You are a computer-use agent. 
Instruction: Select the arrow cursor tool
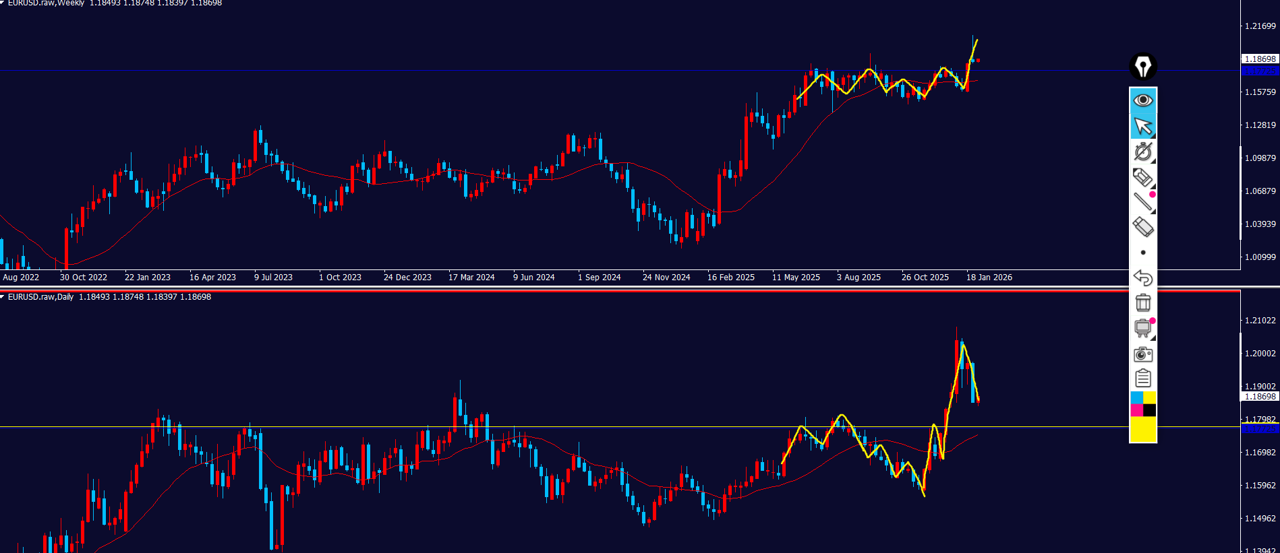coord(1143,126)
